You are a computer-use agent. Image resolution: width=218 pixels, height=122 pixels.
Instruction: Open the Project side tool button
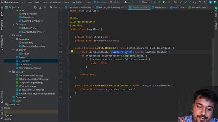2,11
